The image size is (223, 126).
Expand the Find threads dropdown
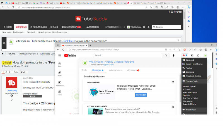(19, 32)
